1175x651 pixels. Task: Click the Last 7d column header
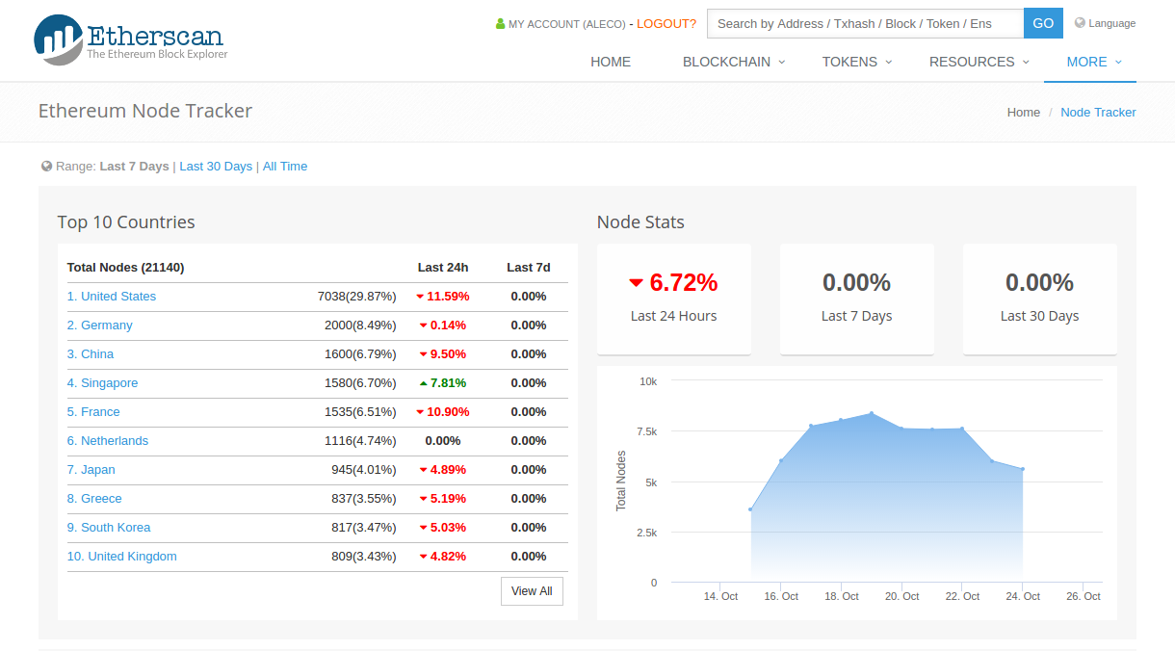coord(529,268)
